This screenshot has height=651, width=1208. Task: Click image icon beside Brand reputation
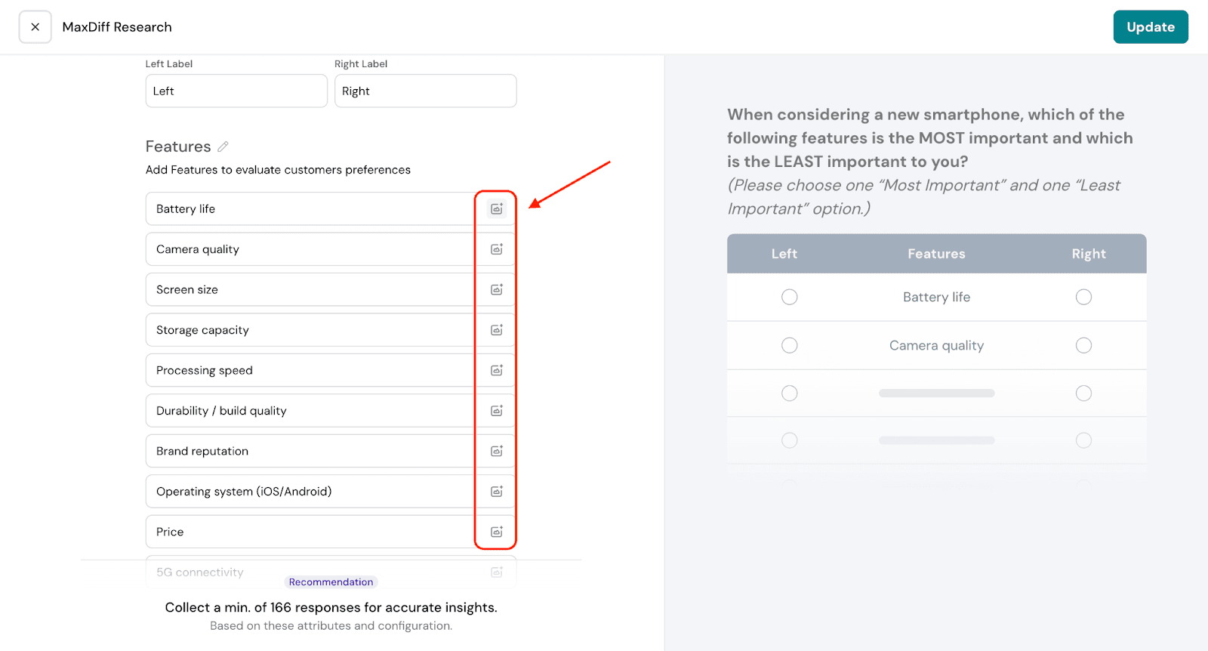pos(496,452)
